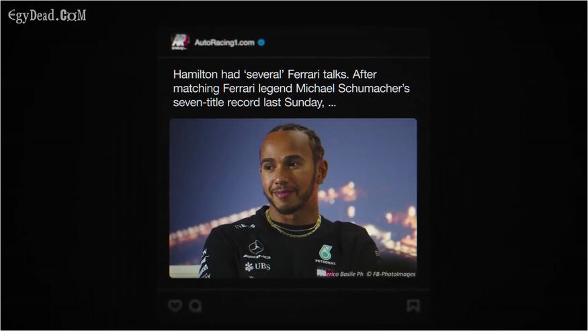The height and width of the screenshot is (331, 588).
Task: Expand the caption using the trailing ellipsis
Action: pos(332,103)
